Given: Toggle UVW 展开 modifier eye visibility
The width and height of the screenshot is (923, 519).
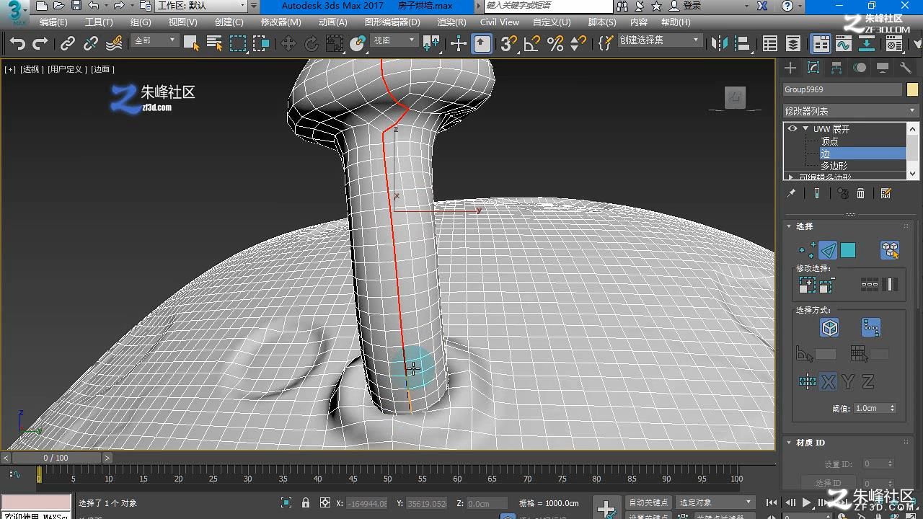Looking at the screenshot, I should coord(792,129).
